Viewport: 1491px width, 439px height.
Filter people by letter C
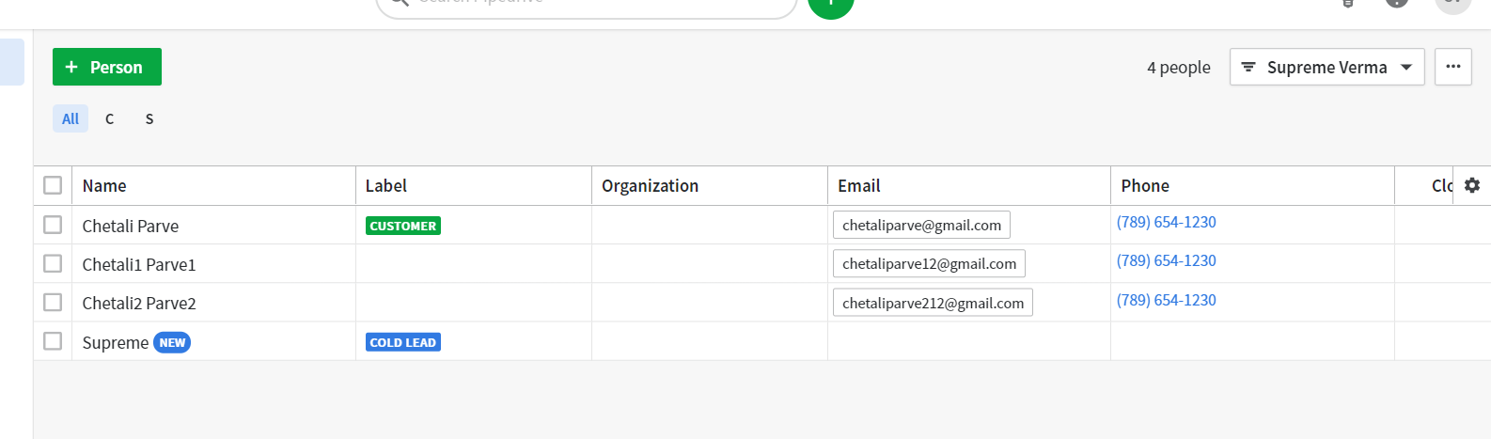point(110,118)
